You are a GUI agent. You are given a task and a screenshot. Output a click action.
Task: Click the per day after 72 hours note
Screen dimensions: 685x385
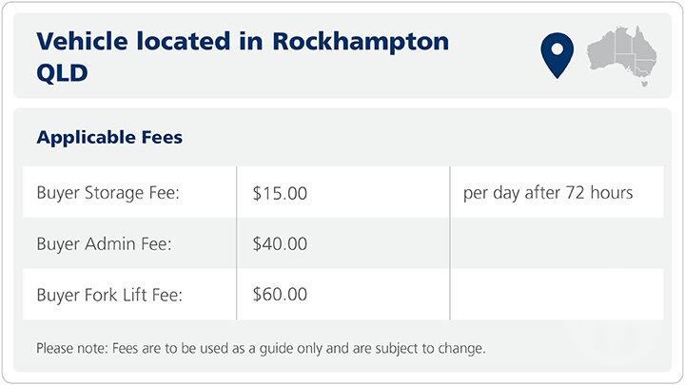click(x=547, y=193)
